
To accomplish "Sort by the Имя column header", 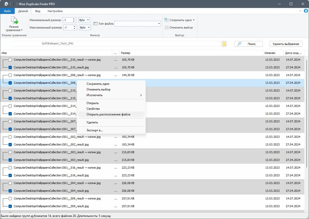I will tap(56, 53).
